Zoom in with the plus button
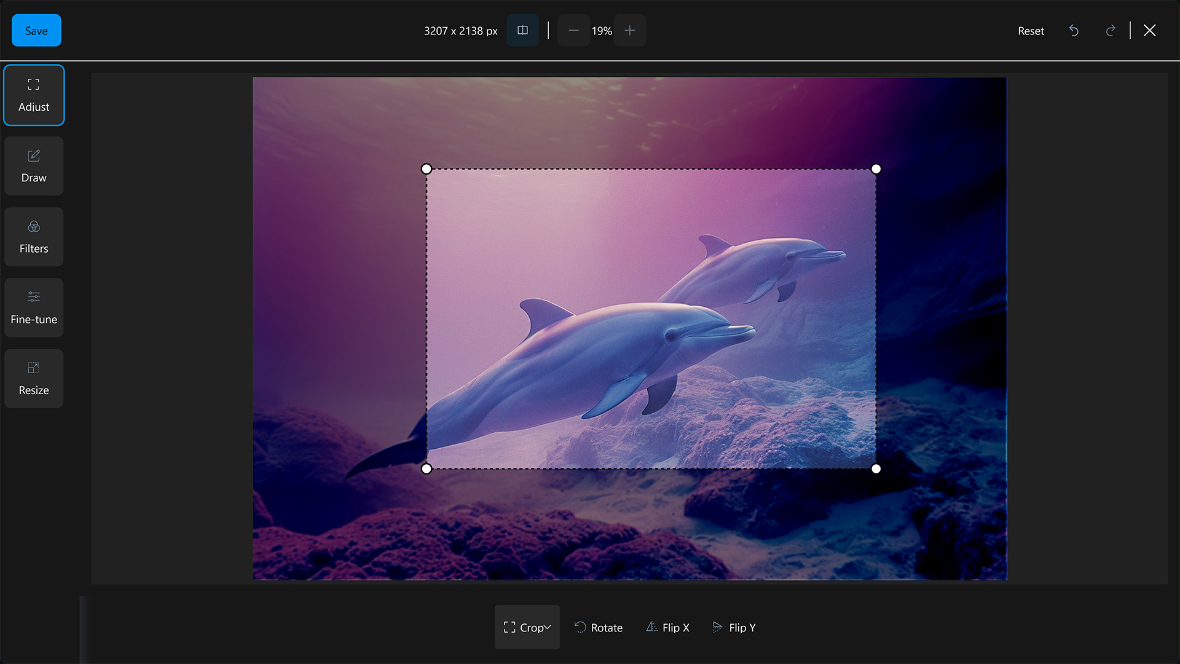This screenshot has height=664, width=1180. pyautogui.click(x=629, y=31)
